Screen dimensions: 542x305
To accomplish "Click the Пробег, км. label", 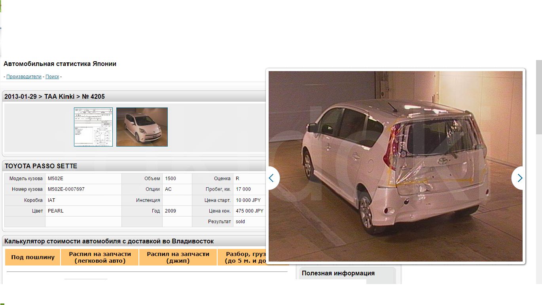I will (218, 189).
